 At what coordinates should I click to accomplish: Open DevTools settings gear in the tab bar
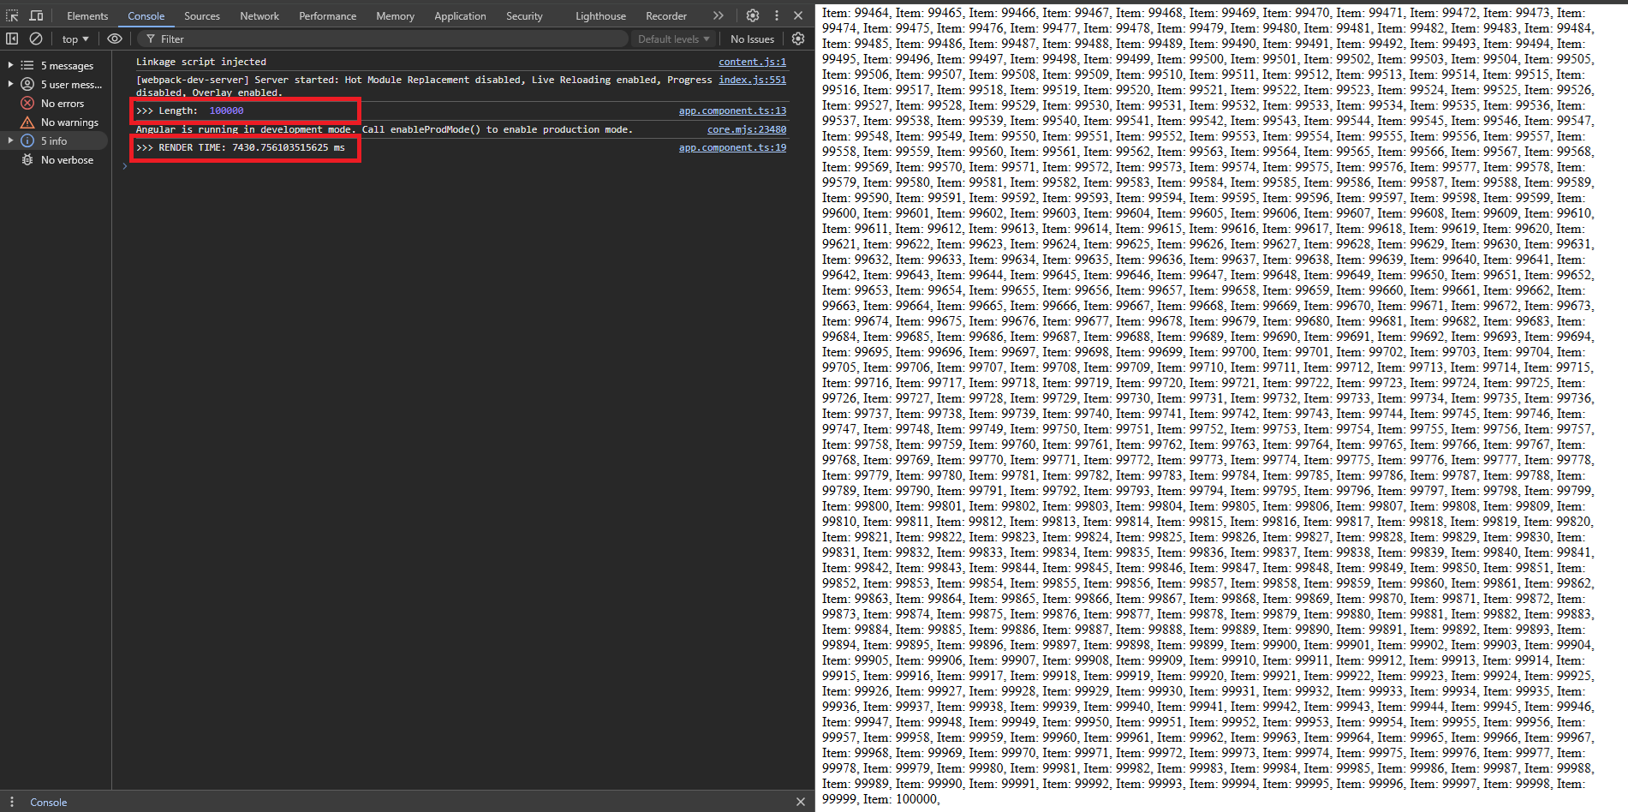pyautogui.click(x=752, y=15)
